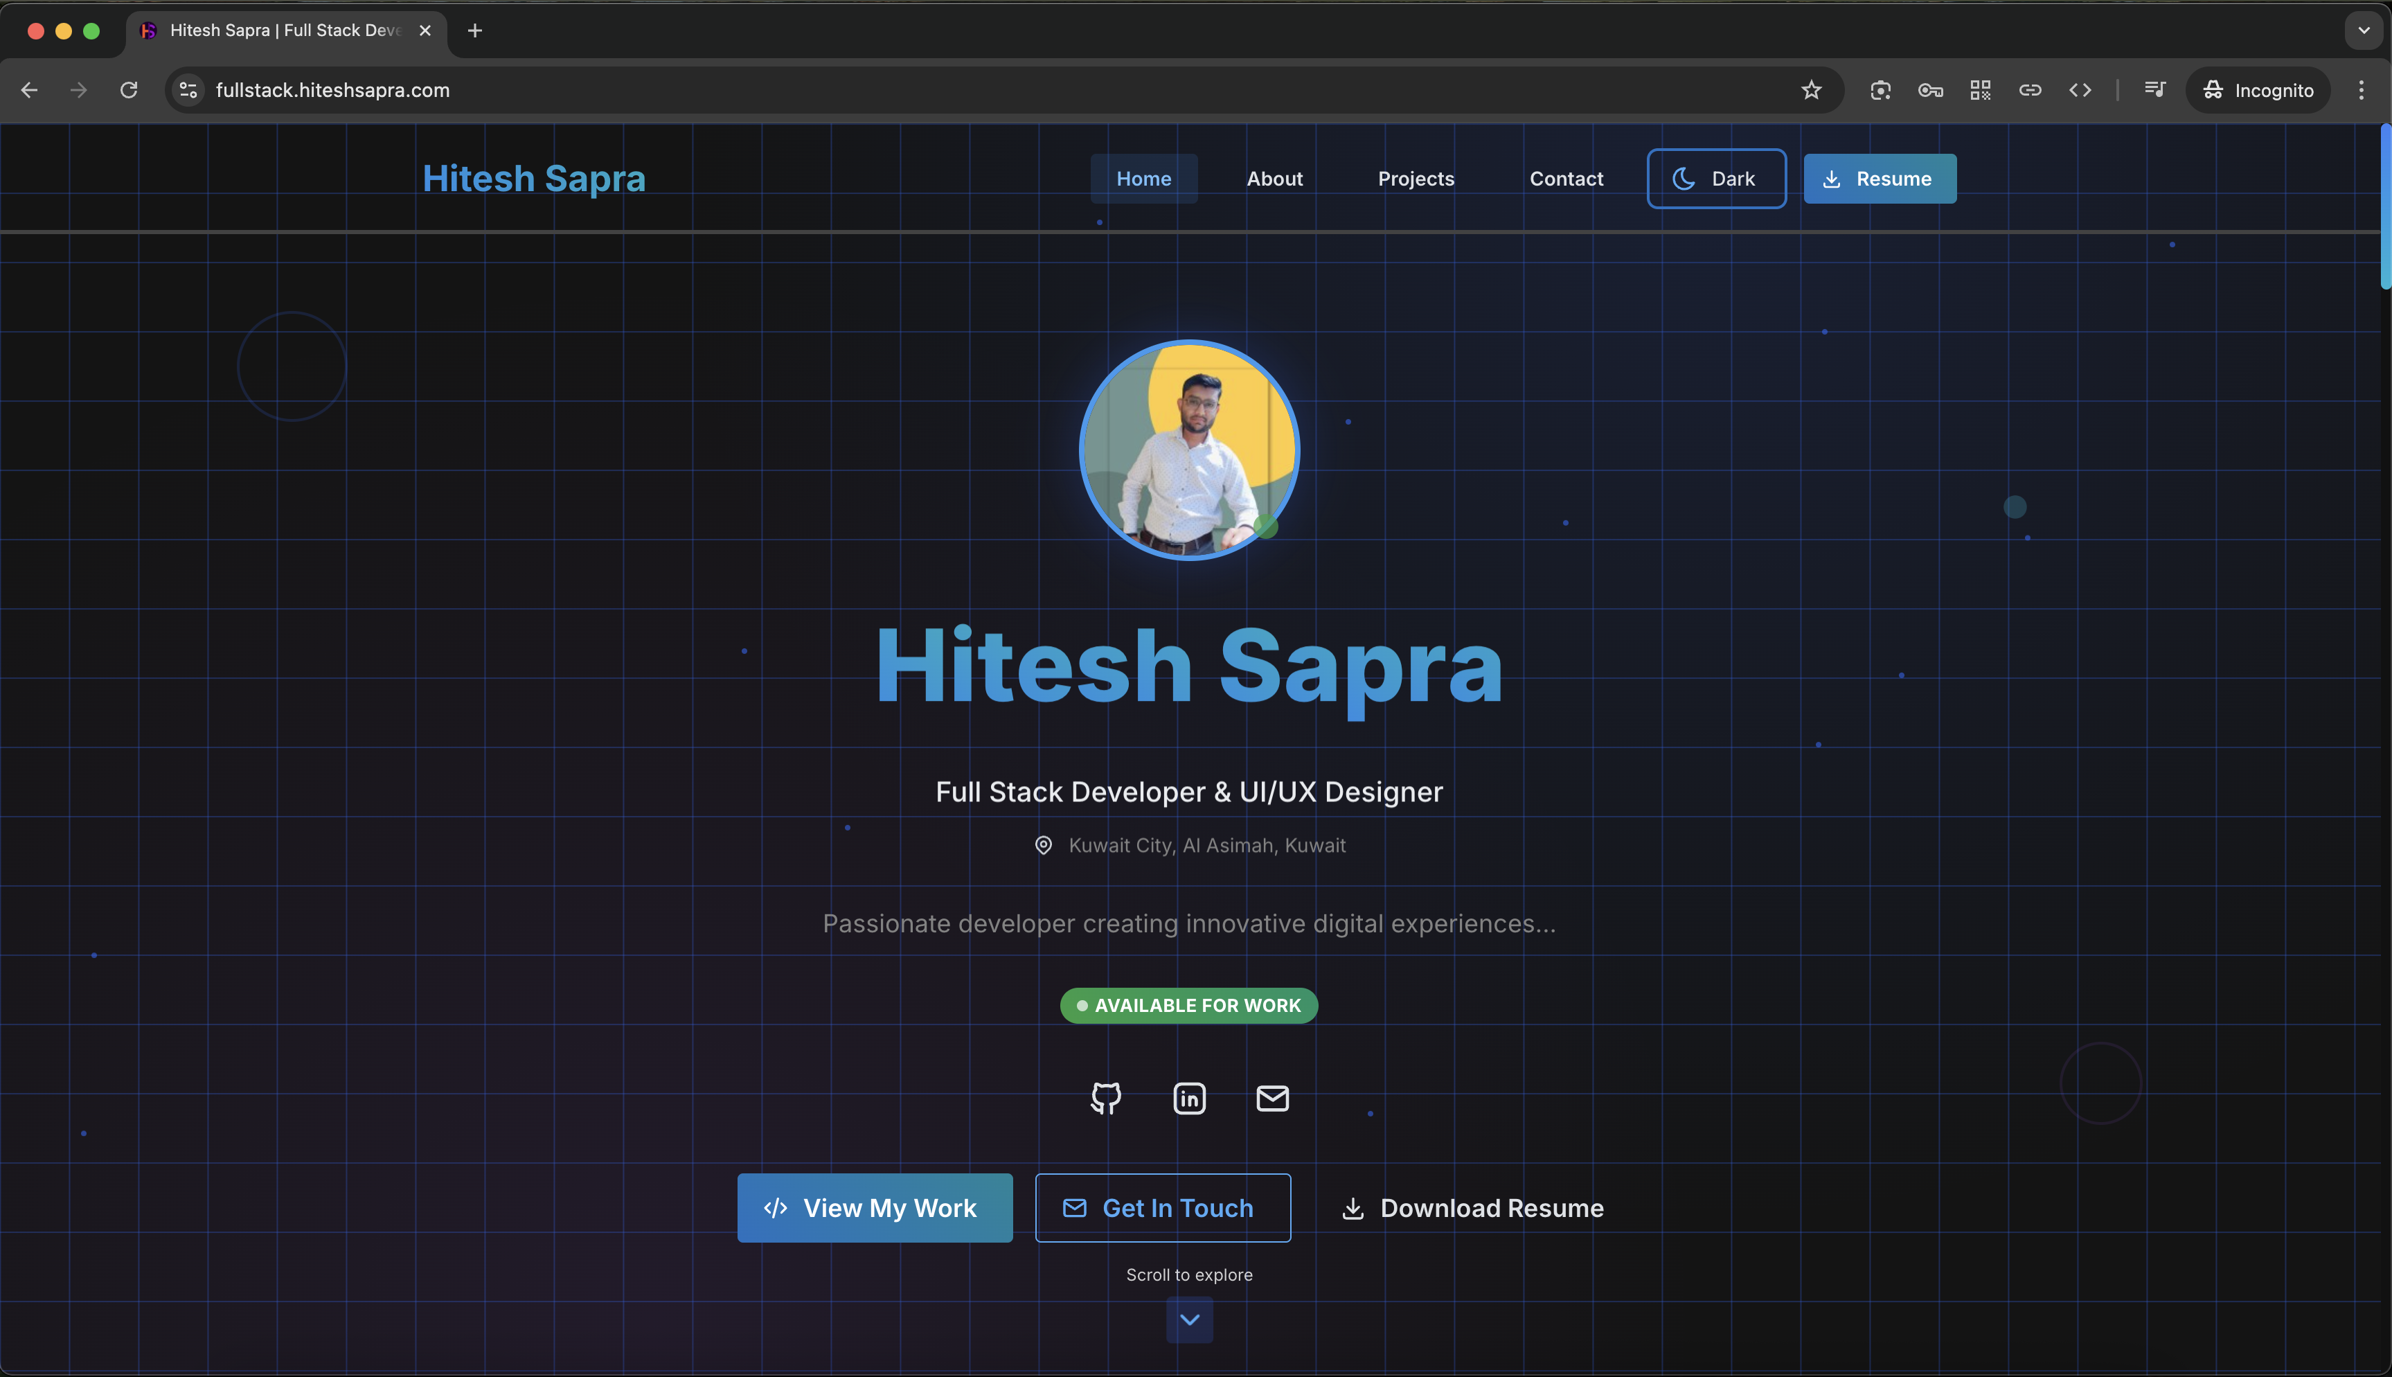This screenshot has width=2392, height=1377.
Task: Expand the tab search dropdown arrow
Action: (2364, 30)
